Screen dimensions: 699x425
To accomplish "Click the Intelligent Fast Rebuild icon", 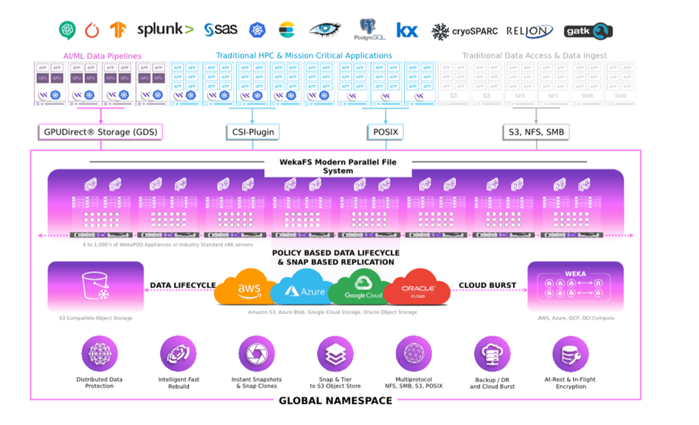I will click(x=178, y=354).
